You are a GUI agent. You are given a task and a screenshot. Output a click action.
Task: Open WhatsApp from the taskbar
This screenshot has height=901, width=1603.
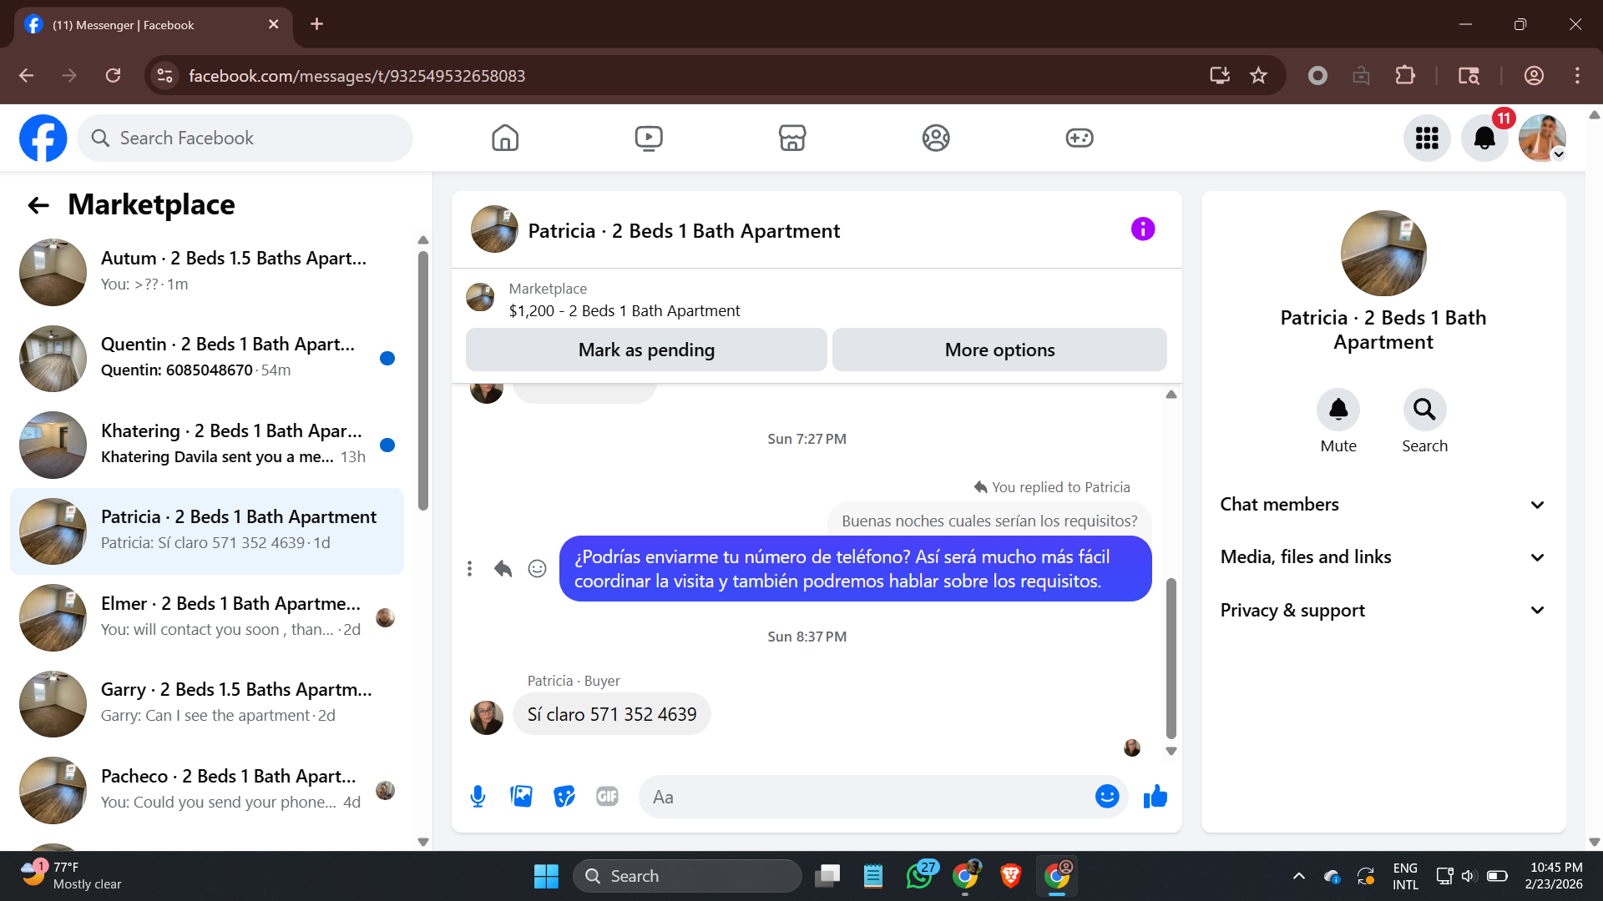919,876
